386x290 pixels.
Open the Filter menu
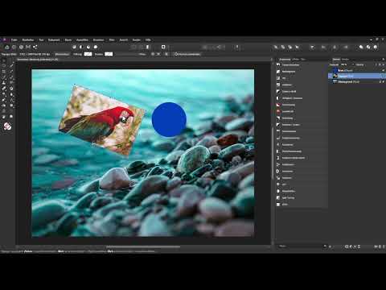112,40
